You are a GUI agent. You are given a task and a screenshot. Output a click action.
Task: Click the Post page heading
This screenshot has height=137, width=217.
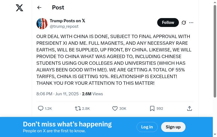(58, 8)
